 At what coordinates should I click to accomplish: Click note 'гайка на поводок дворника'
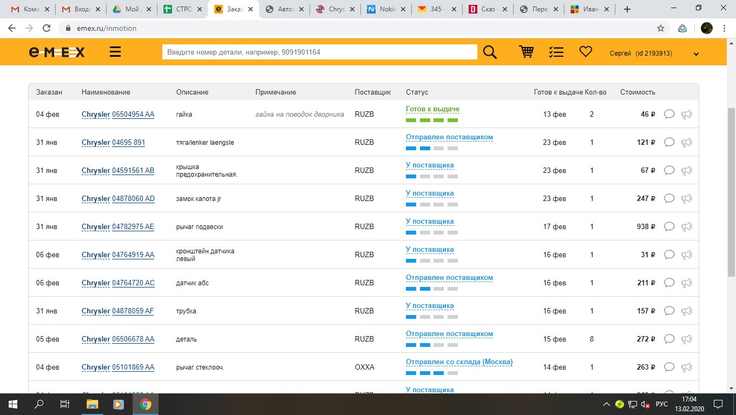point(300,114)
